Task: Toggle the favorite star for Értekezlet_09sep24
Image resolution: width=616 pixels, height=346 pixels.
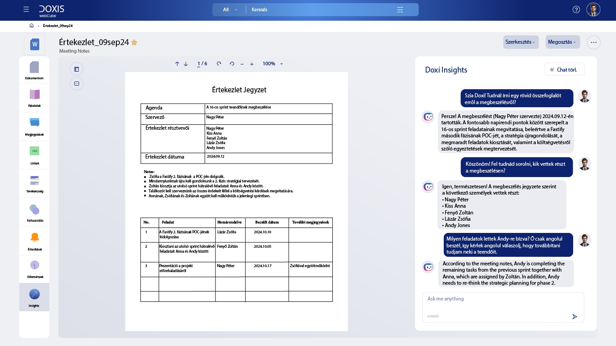Action: pyautogui.click(x=134, y=42)
